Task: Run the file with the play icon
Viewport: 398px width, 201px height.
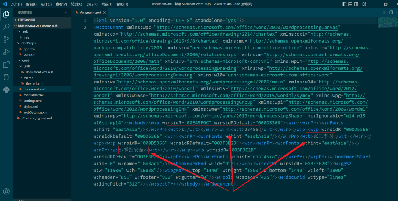Action: [x=384, y=12]
